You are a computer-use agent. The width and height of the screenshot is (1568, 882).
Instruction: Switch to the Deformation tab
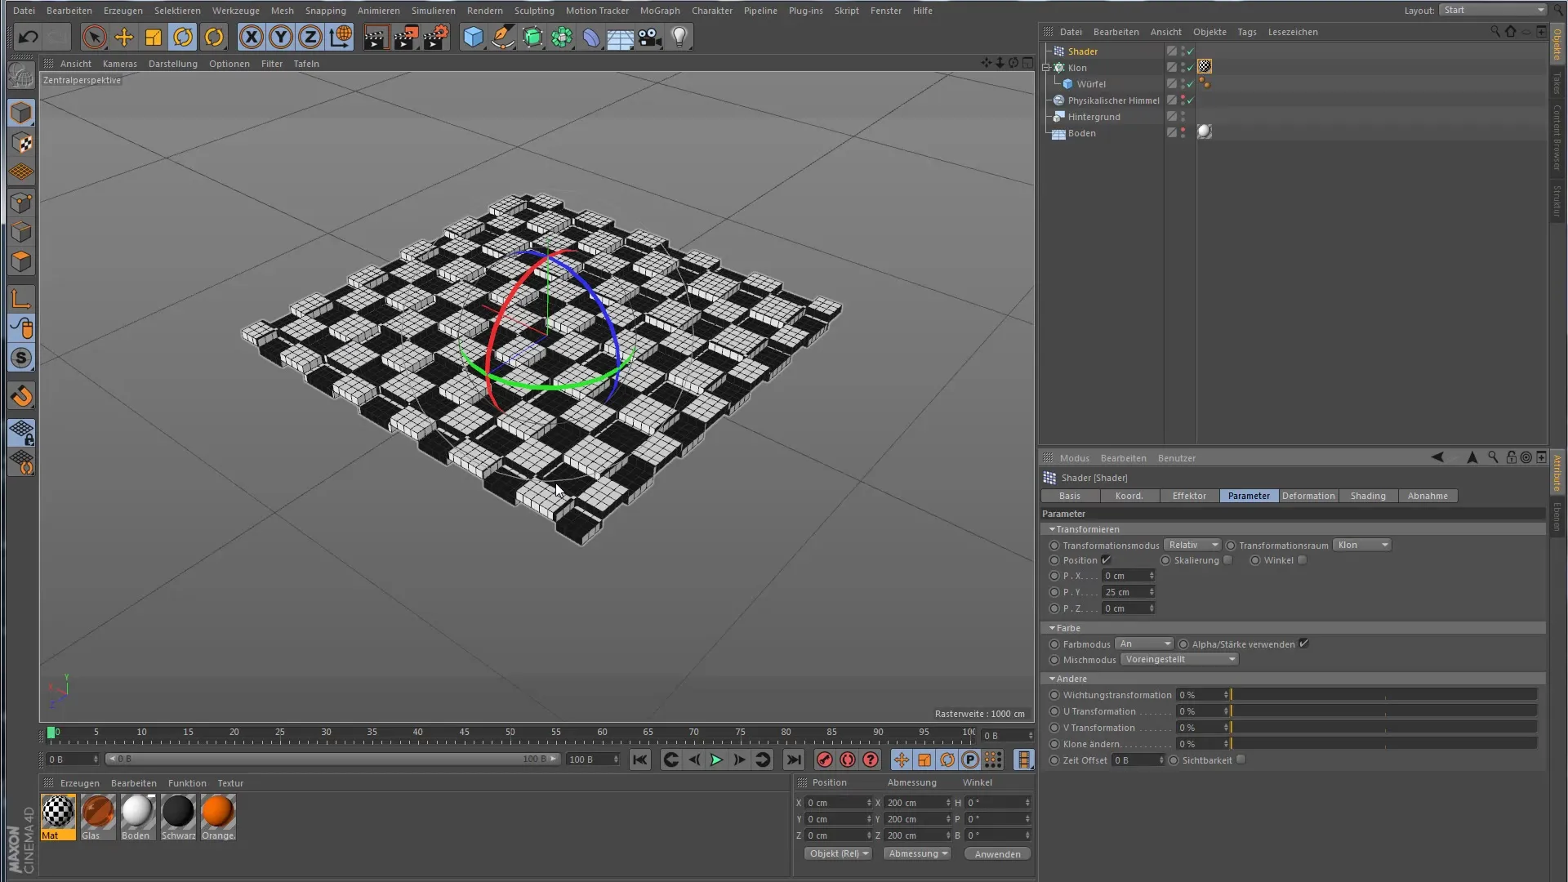tap(1308, 496)
